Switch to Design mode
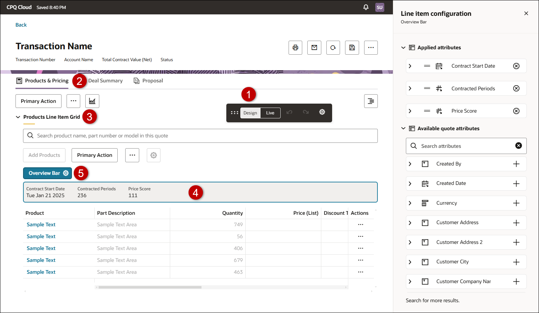The image size is (539, 313). 250,113
